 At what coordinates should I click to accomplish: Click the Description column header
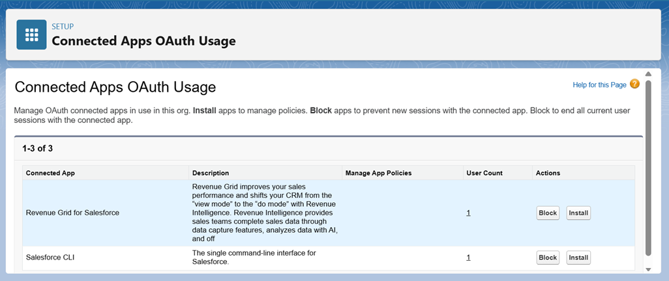(x=265, y=173)
